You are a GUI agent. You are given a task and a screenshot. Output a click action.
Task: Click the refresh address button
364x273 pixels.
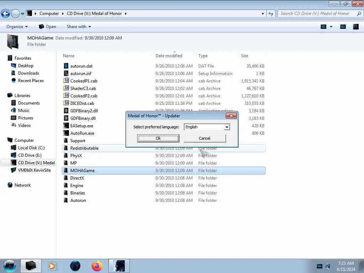[x=271, y=14]
